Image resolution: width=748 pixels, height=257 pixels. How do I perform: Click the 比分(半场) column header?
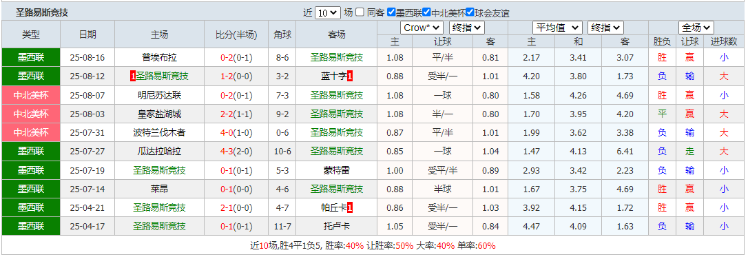(x=236, y=34)
